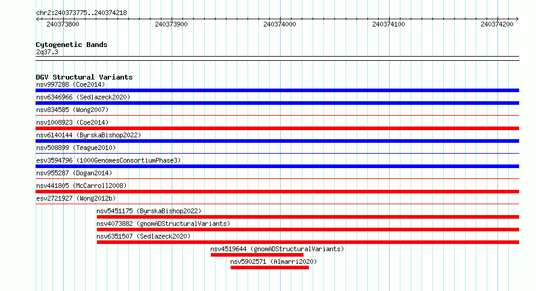Click nsv4519644 (gnomADStructuralVariants) label
The width and height of the screenshot is (536, 291).
277,249
